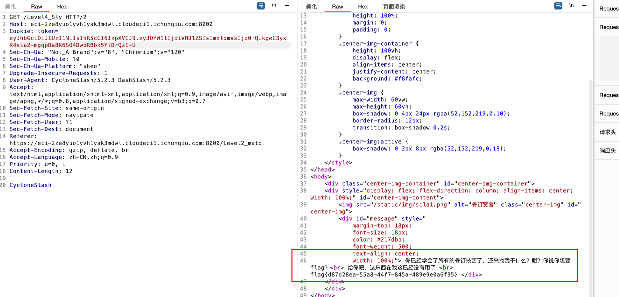Open response Hex tab
Screen dimensions: 619x297
pyautogui.click(x=363, y=6)
